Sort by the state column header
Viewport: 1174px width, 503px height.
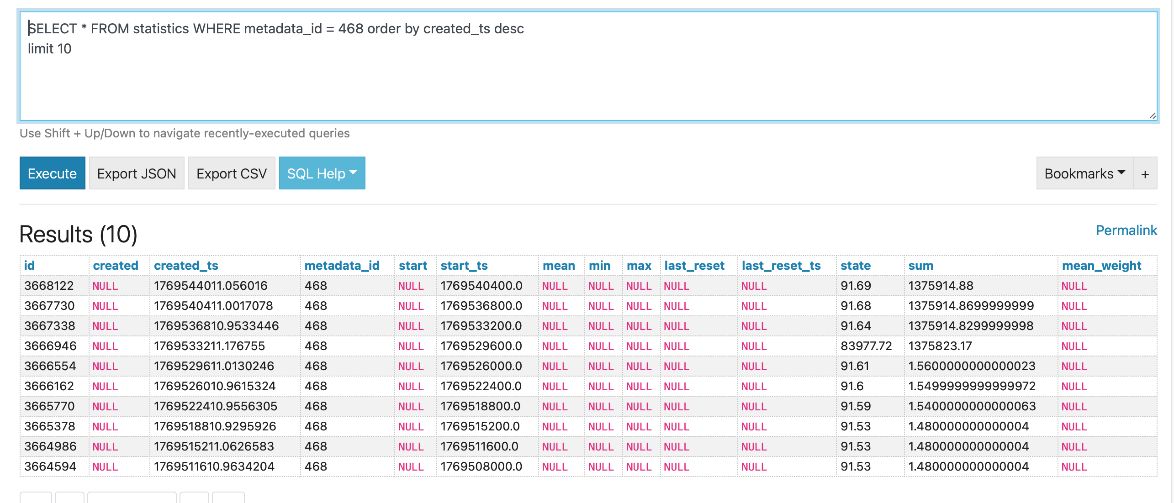click(x=855, y=266)
